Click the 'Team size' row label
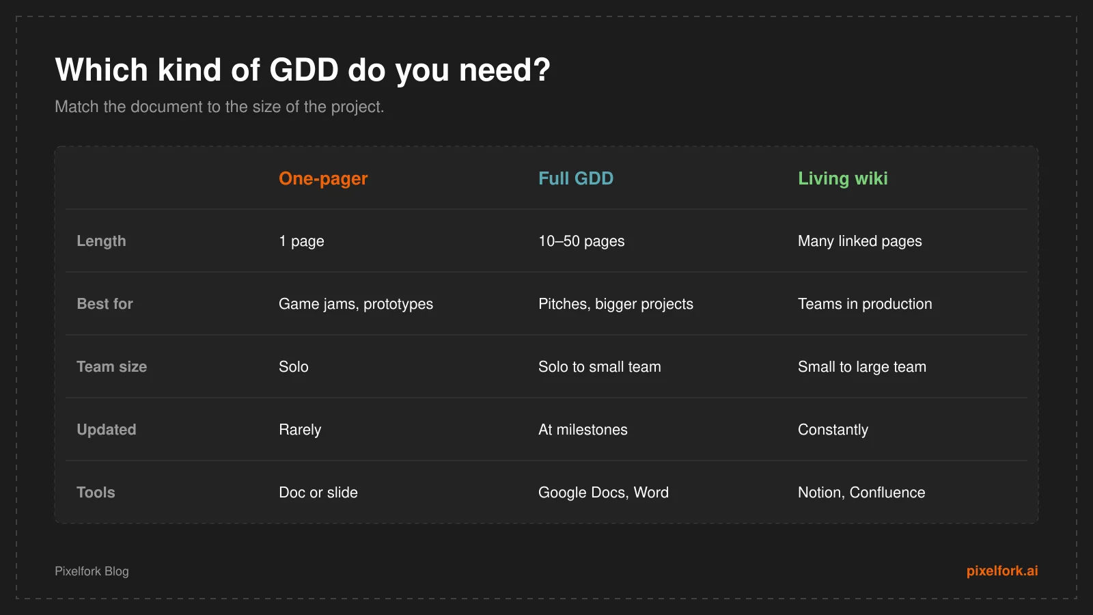Screen dimensions: 1093x615 112,367
